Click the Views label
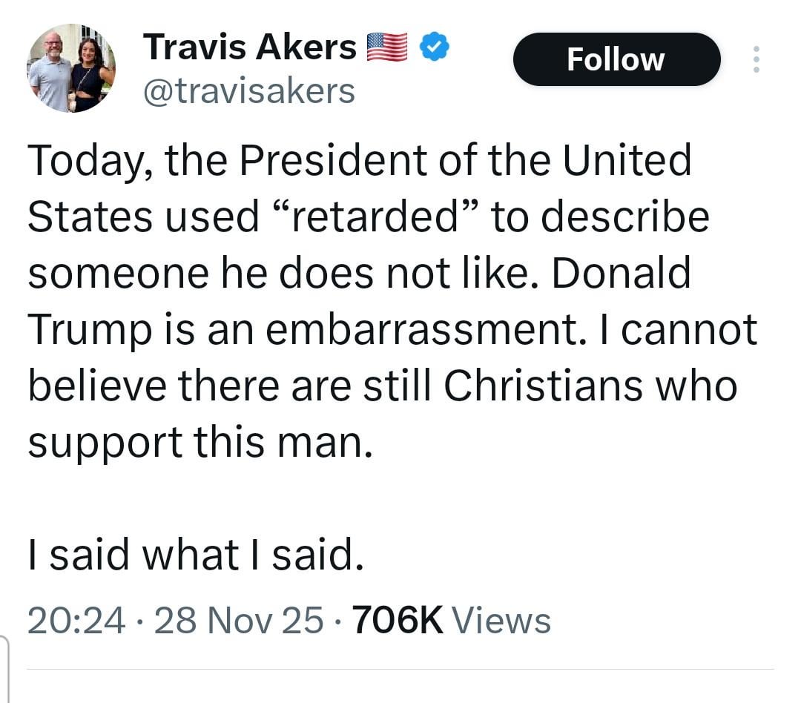Image resolution: width=801 pixels, height=703 pixels. pyautogui.click(x=501, y=620)
